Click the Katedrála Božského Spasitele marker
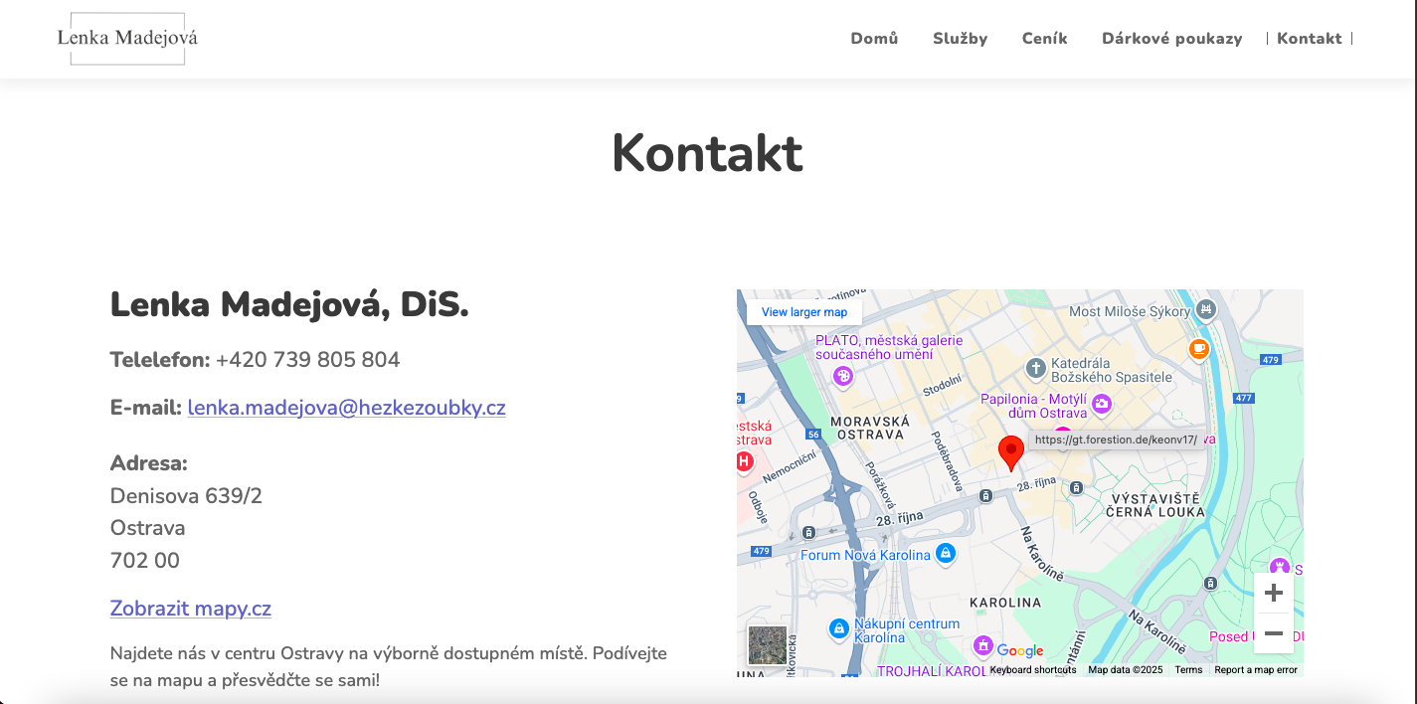Image resolution: width=1417 pixels, height=704 pixels. 1037,365
